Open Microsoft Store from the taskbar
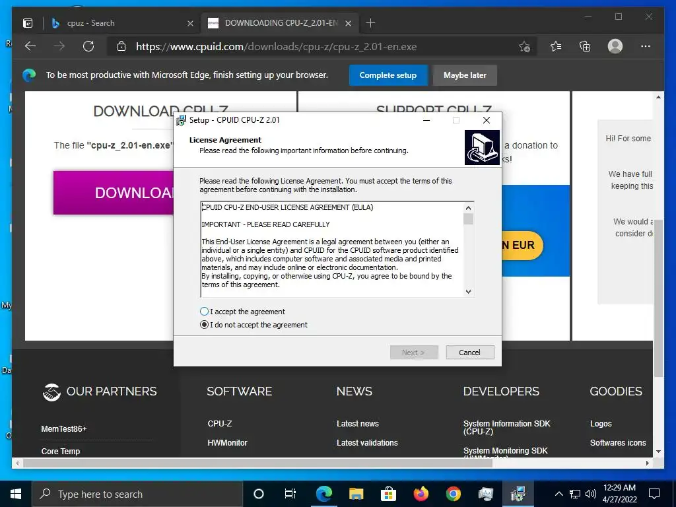The height and width of the screenshot is (507, 676). pyautogui.click(x=388, y=494)
